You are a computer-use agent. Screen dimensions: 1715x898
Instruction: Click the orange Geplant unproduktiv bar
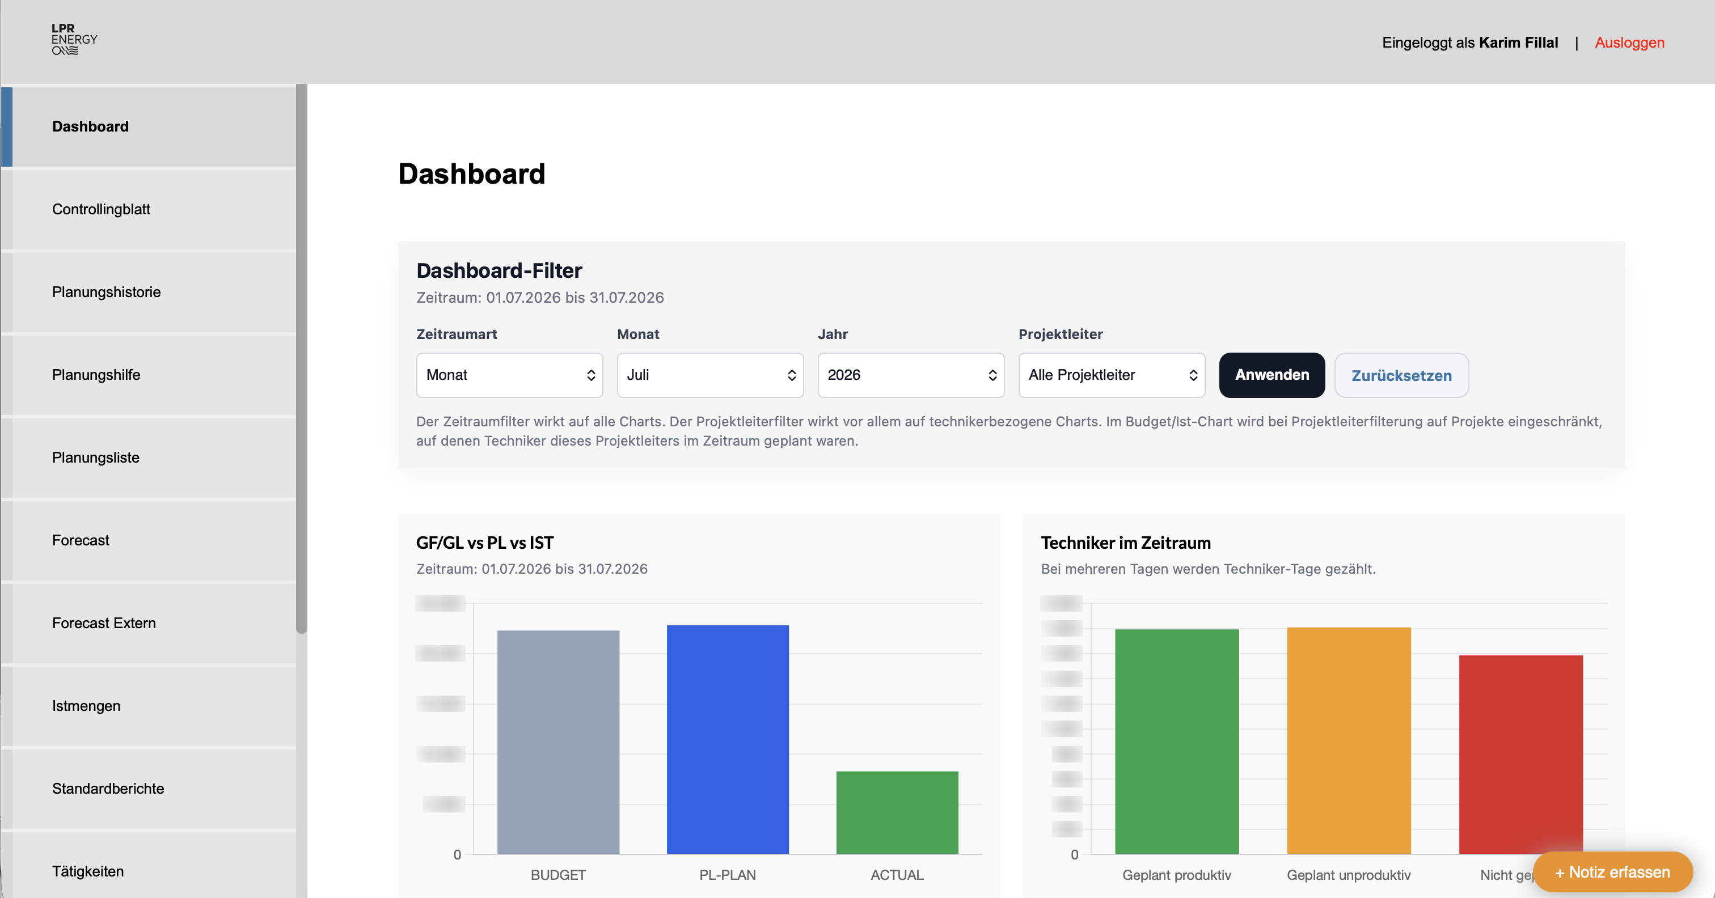[x=1348, y=740]
